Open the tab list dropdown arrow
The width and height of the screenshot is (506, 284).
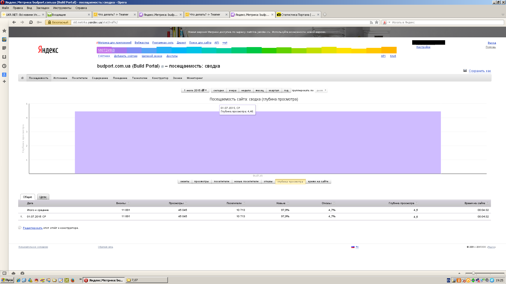pos(503,15)
